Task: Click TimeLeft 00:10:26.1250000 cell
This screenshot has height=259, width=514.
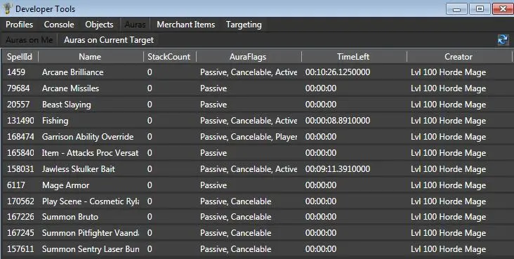Action: (x=338, y=72)
